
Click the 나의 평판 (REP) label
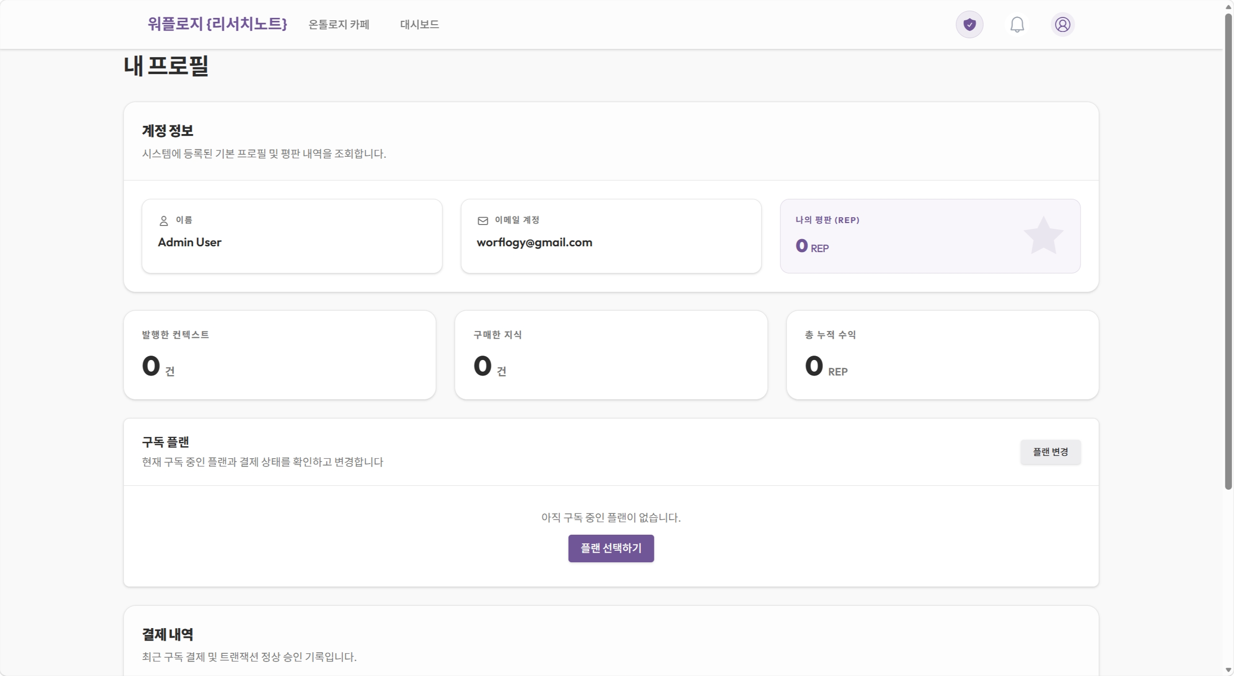pyautogui.click(x=827, y=220)
